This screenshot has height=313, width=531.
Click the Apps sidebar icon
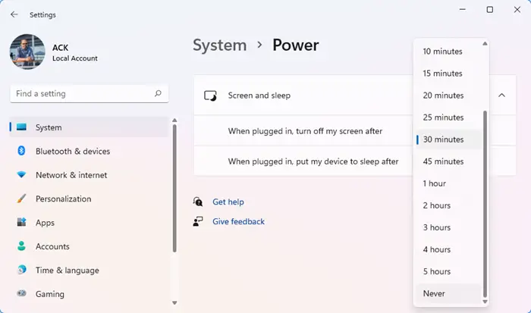pos(21,222)
